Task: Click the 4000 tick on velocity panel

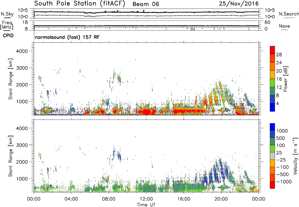Action: click(22, 128)
